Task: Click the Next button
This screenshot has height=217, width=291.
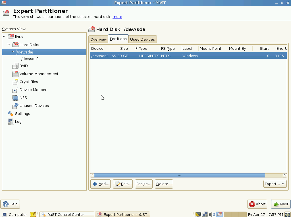Action: [x=281, y=204]
